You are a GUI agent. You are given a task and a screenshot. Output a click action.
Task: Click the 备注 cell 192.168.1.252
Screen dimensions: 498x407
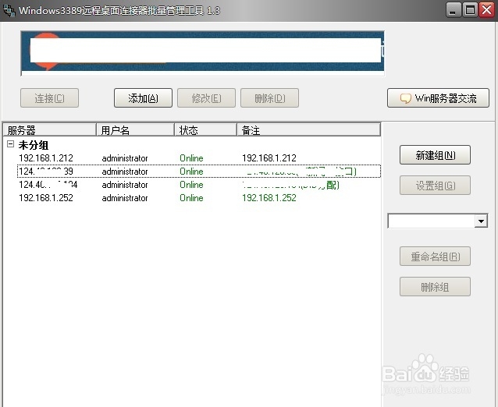[x=269, y=198]
